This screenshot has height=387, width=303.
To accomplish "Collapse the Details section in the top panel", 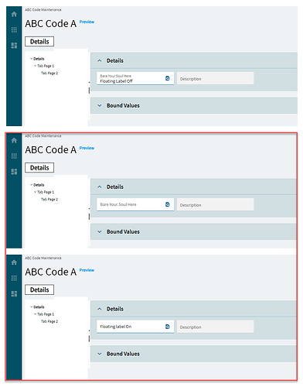I will pos(100,61).
